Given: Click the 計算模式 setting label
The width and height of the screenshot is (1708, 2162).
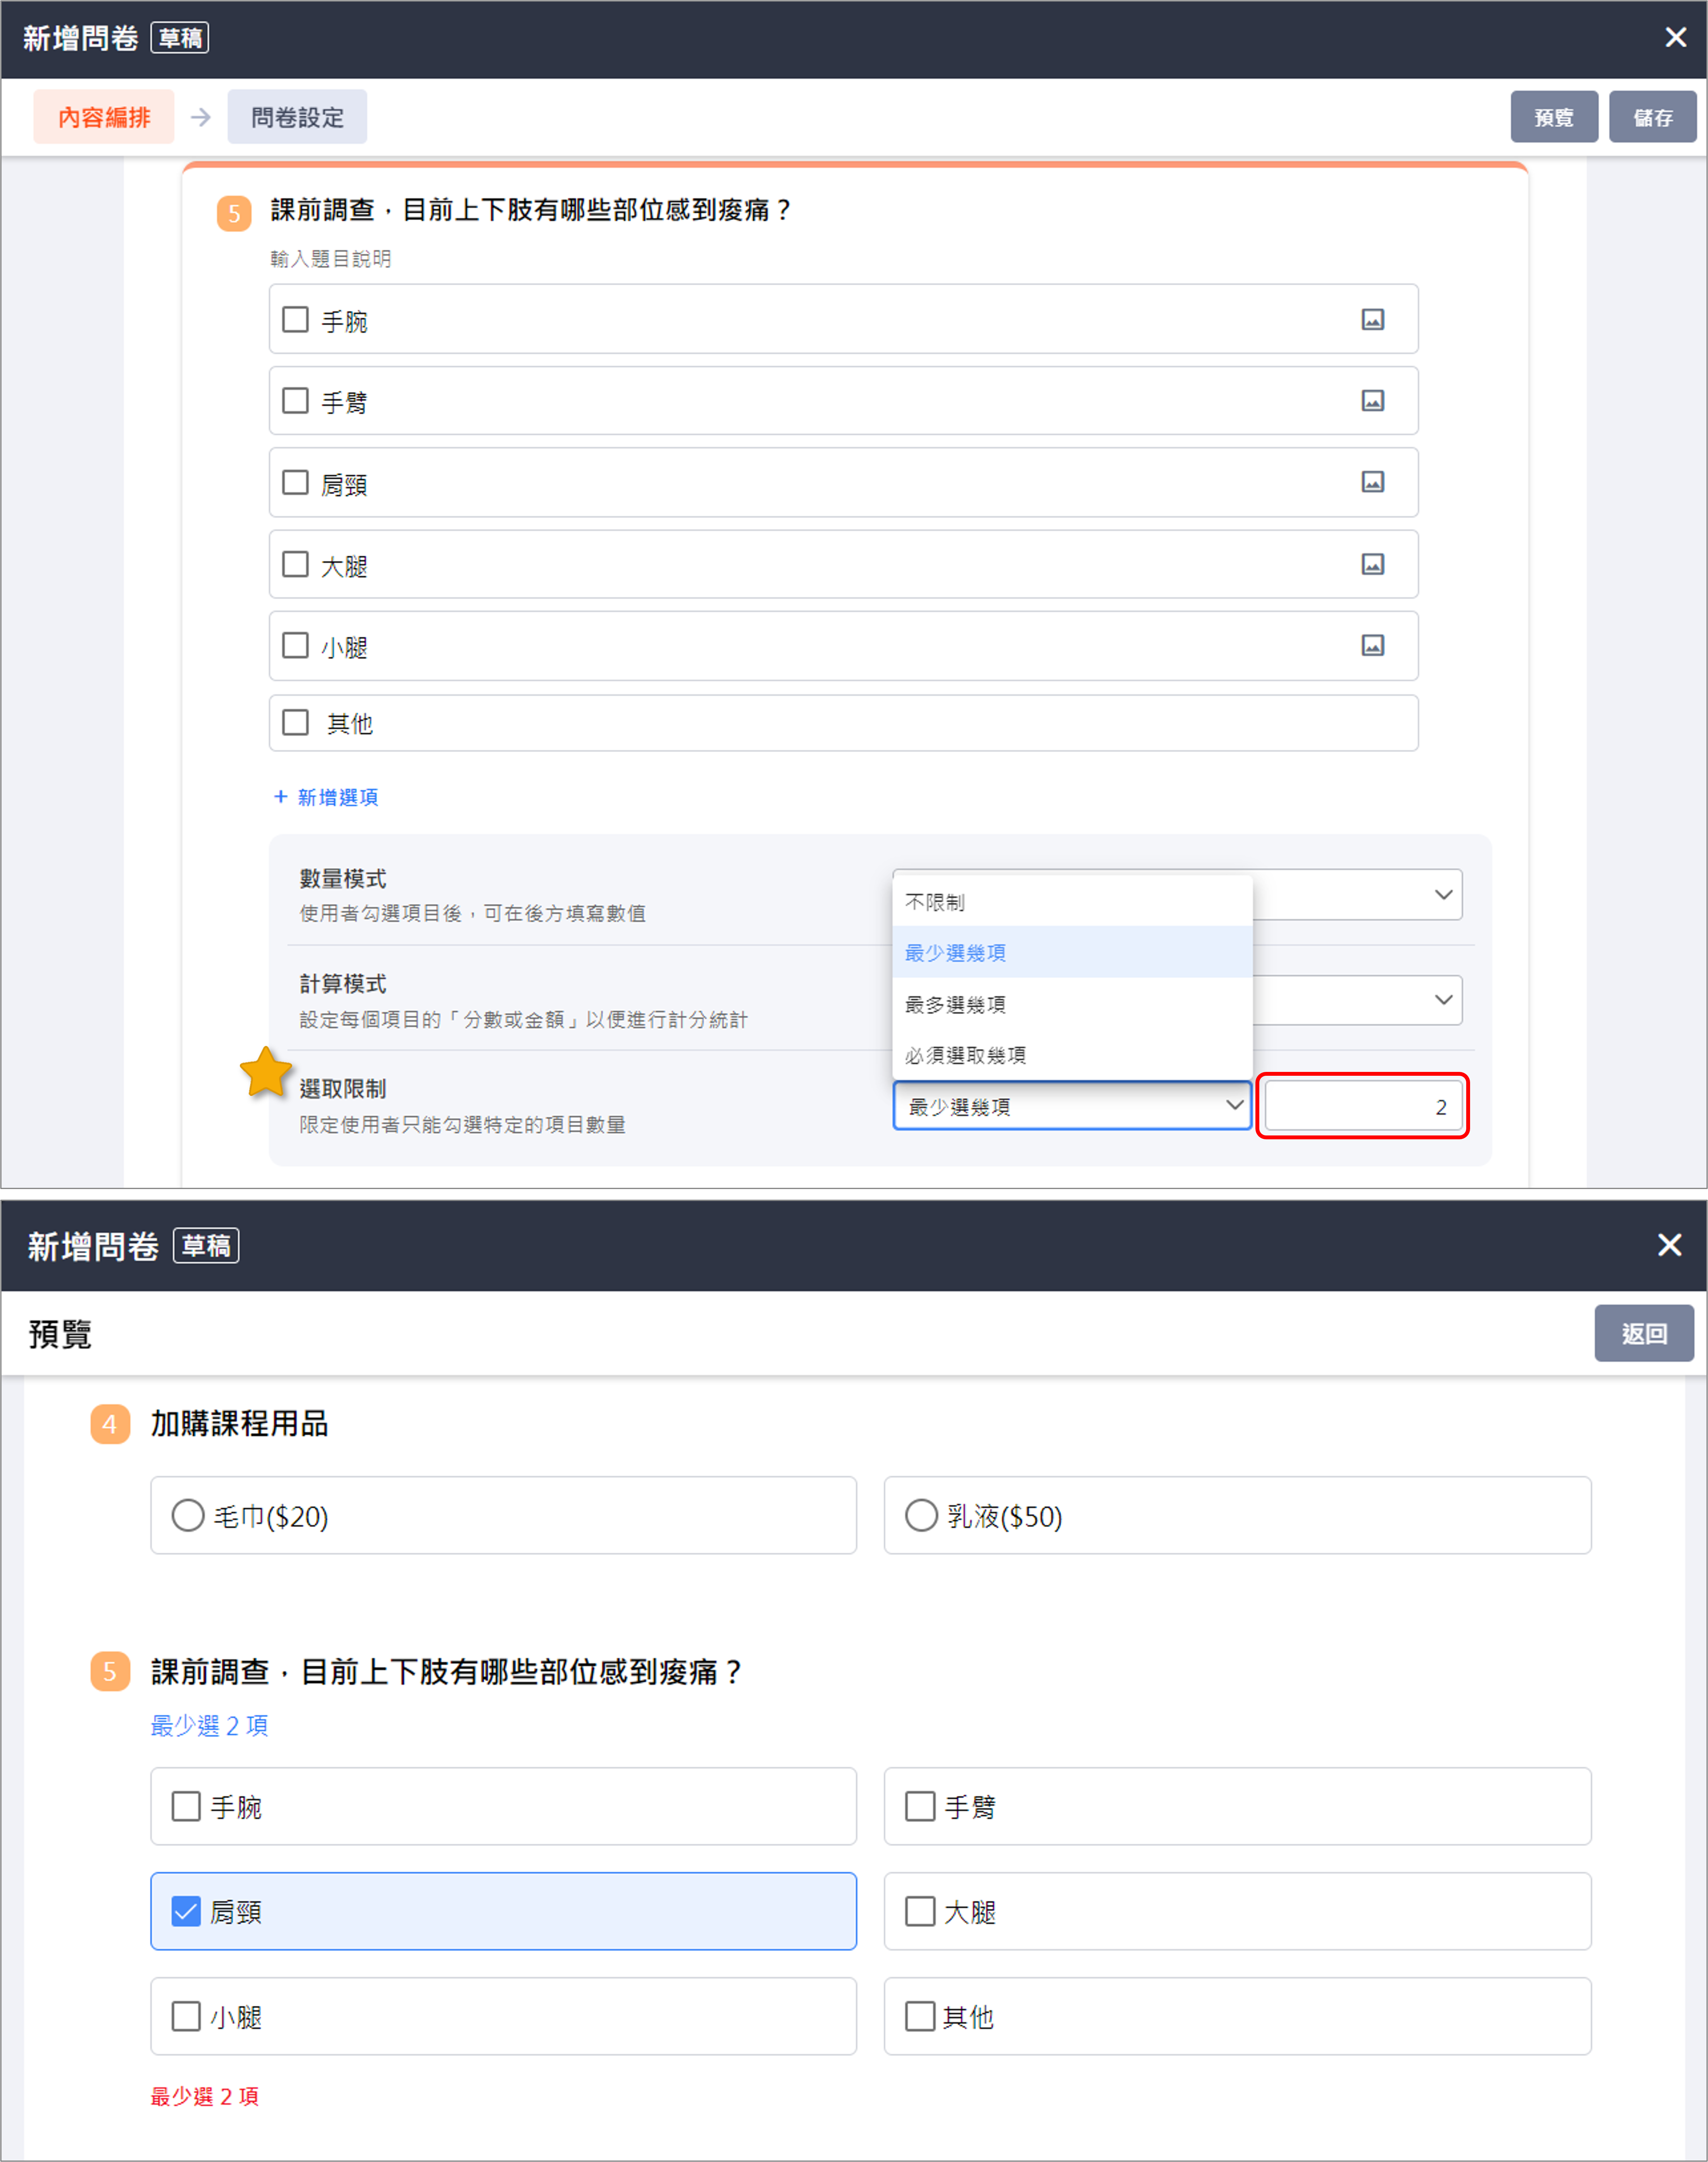Looking at the screenshot, I should click(x=343, y=984).
